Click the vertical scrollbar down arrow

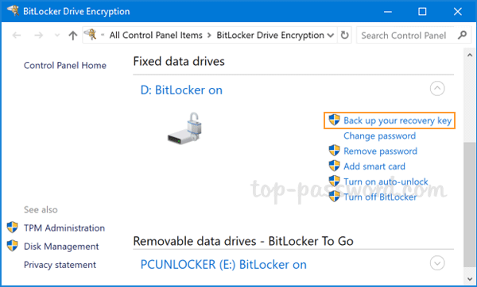(470, 279)
